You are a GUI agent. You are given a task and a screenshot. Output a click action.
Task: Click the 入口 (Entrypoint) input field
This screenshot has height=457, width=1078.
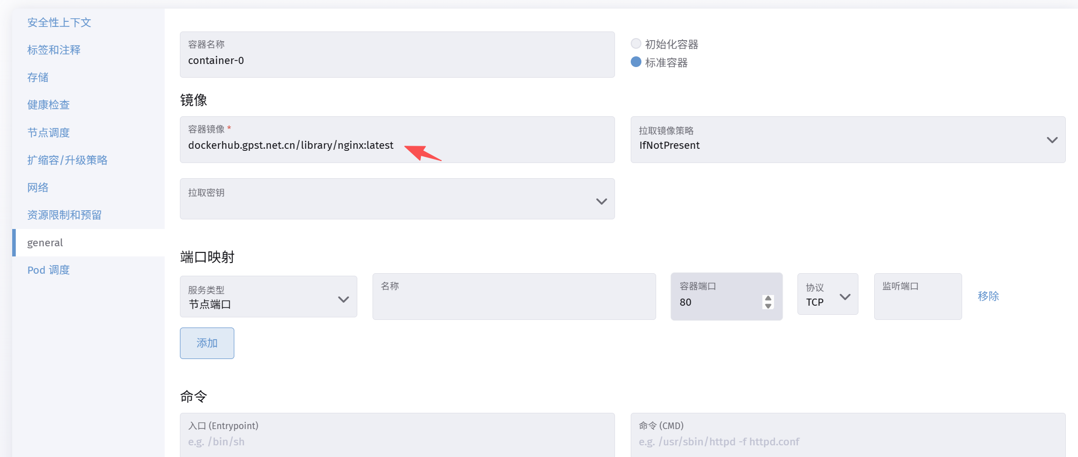[397, 435]
